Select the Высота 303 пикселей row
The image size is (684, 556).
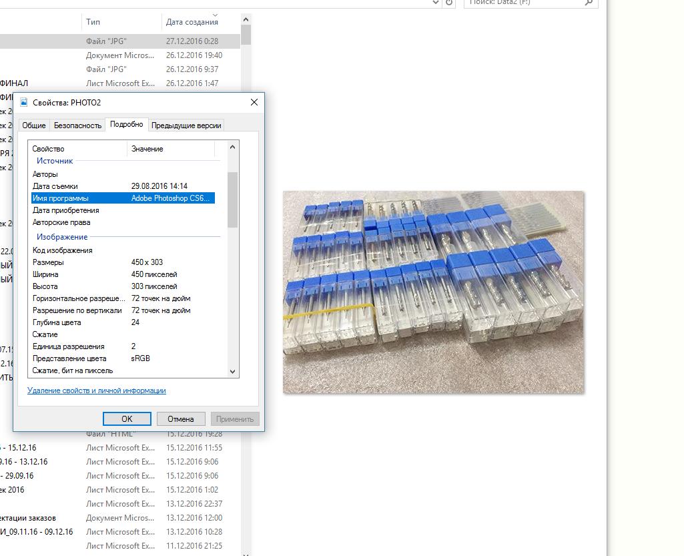123,286
